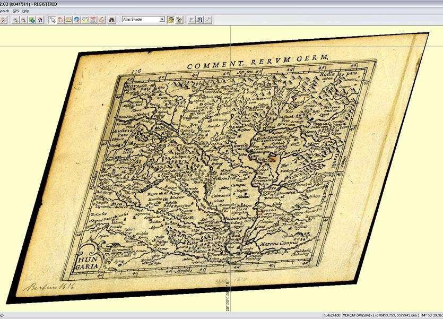Viewport: 443px width, 319px height.
Task: Select the Path Profile tool
Action: (x=85, y=20)
